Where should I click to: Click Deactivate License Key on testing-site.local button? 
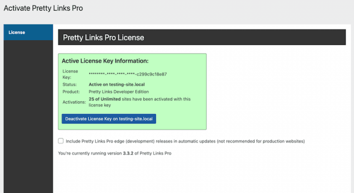click(x=109, y=119)
